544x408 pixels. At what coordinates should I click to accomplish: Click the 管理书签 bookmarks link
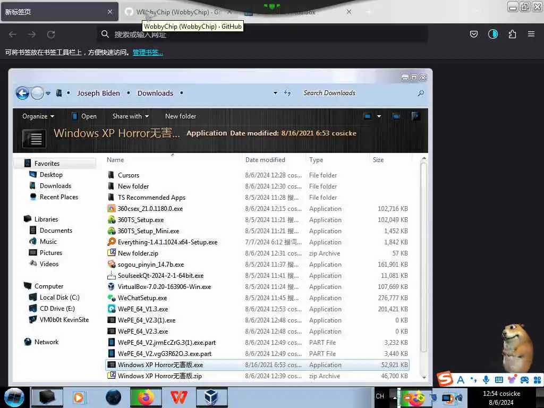148,53
